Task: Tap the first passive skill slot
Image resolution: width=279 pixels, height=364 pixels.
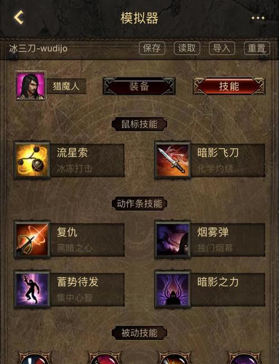Action: click(35, 358)
